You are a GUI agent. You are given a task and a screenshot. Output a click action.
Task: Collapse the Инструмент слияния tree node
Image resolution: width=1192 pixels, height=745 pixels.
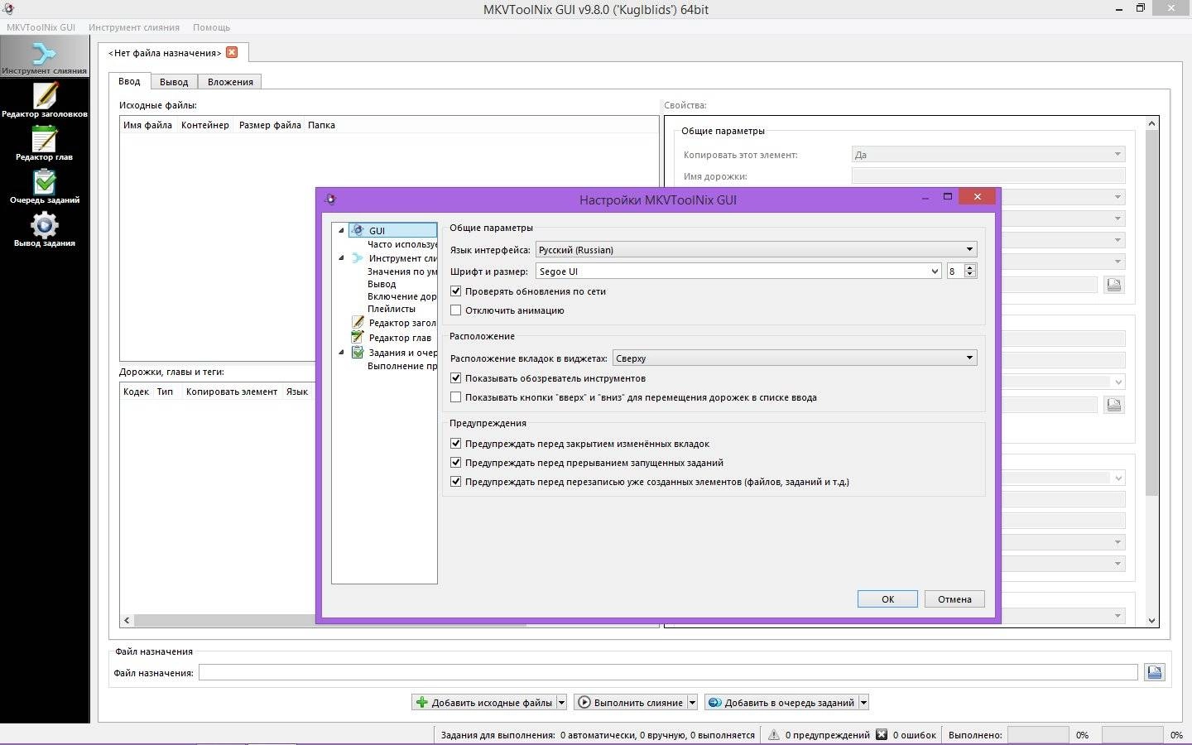pos(341,257)
